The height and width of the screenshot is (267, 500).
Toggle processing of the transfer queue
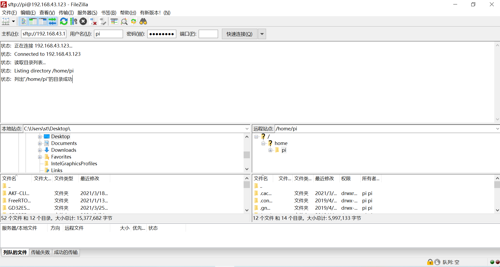74,21
